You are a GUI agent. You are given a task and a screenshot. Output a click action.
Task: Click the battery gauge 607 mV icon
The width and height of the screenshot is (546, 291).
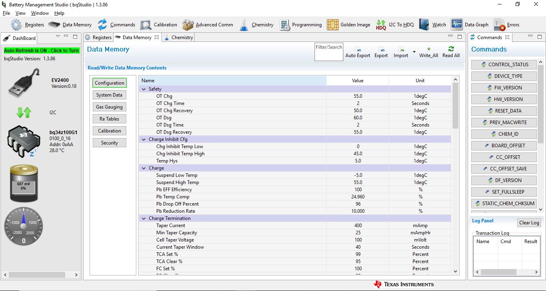coord(24,184)
